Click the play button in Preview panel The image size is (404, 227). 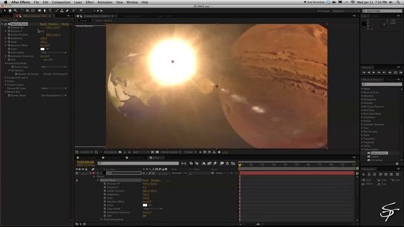coord(374,73)
